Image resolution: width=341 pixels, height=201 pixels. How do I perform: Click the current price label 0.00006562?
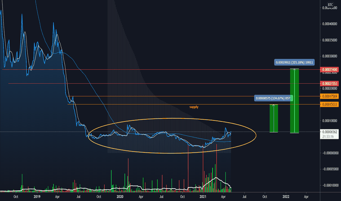coord(329,132)
